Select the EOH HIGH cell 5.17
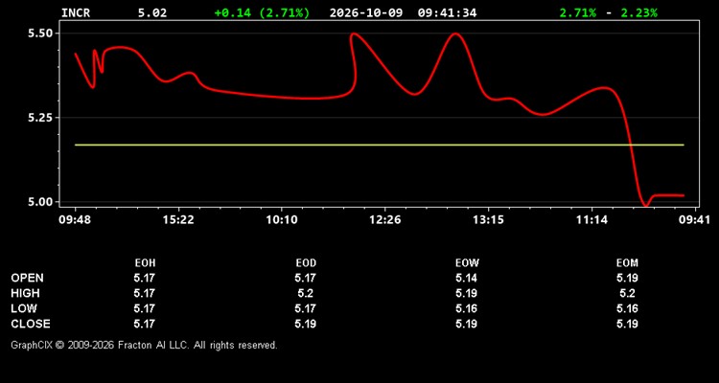This screenshot has height=383, width=719. point(145,293)
